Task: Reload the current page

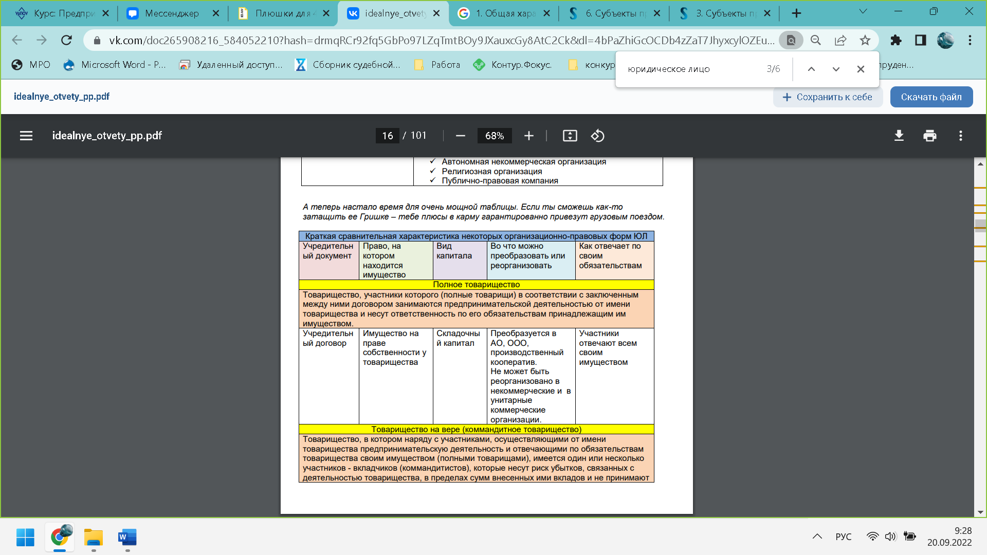Action: tap(66, 40)
